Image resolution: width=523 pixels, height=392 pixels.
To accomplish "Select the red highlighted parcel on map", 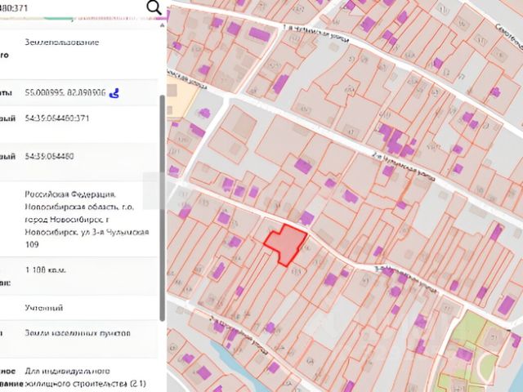I will (285, 243).
